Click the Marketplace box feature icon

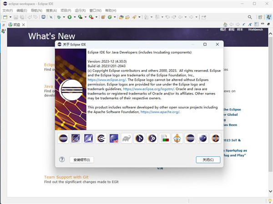click(177, 139)
